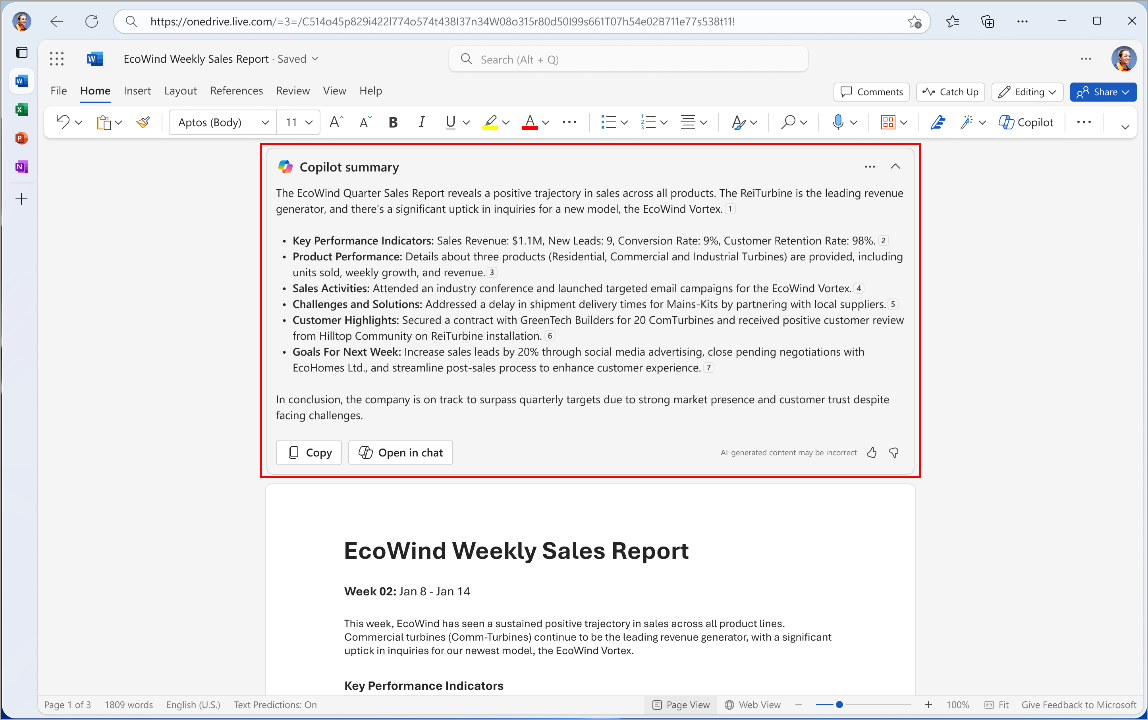The image size is (1148, 720).
Task: Click the Font Color icon
Action: coord(529,122)
